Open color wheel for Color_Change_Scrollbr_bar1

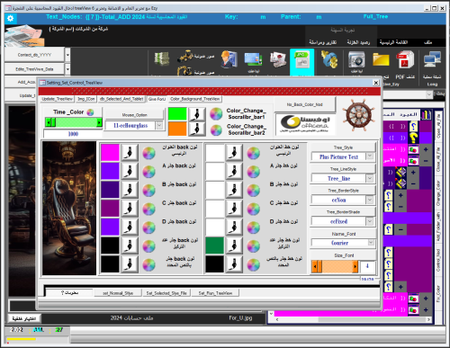click(x=216, y=114)
